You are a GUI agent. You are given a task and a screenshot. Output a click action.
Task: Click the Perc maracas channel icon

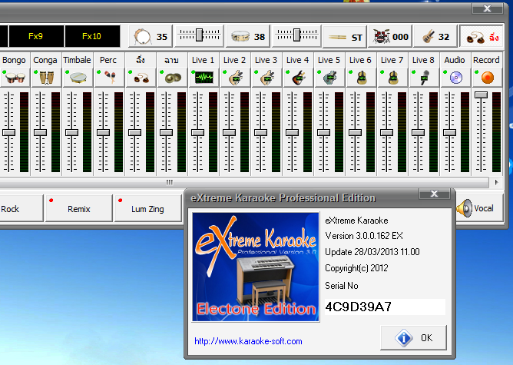[109, 78]
